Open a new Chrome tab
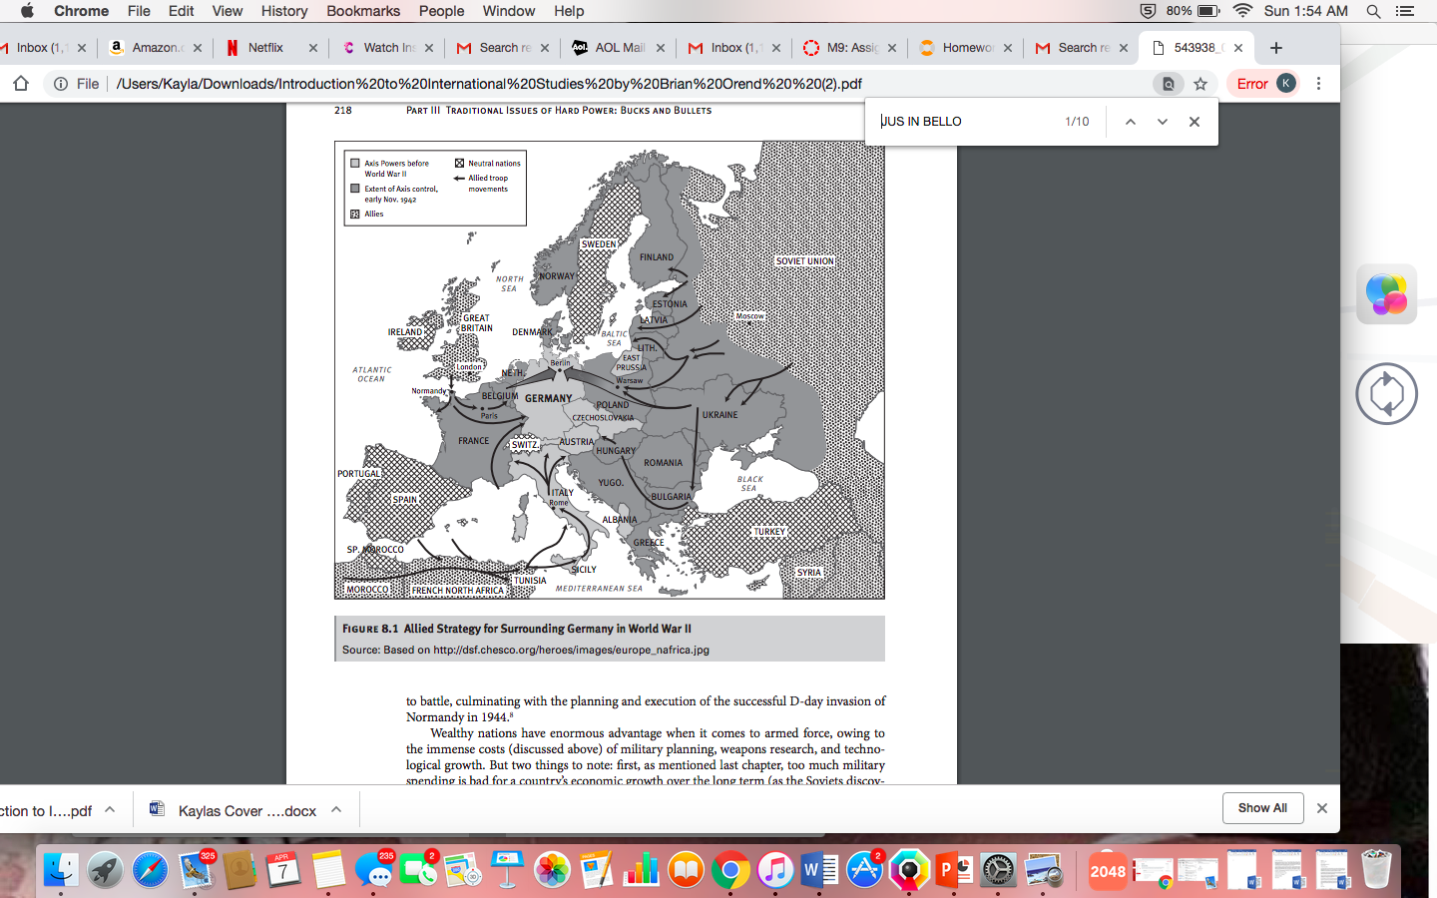The width and height of the screenshot is (1437, 898). pos(1275,48)
